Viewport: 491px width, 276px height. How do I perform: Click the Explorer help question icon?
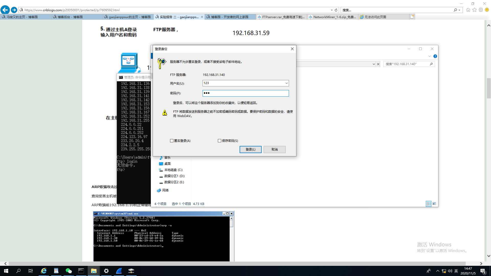coord(435,56)
